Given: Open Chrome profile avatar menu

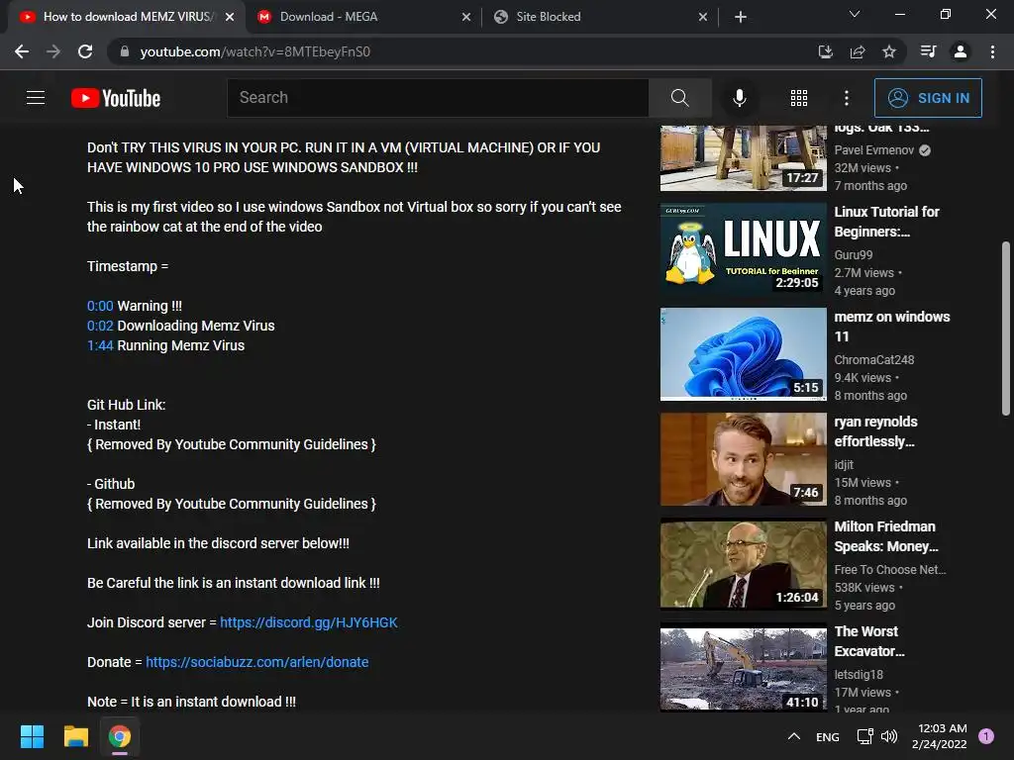Looking at the screenshot, I should click(961, 51).
